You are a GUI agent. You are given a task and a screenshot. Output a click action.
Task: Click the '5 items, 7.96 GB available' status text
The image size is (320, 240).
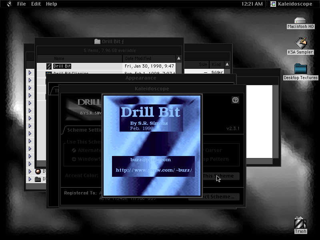[110, 50]
